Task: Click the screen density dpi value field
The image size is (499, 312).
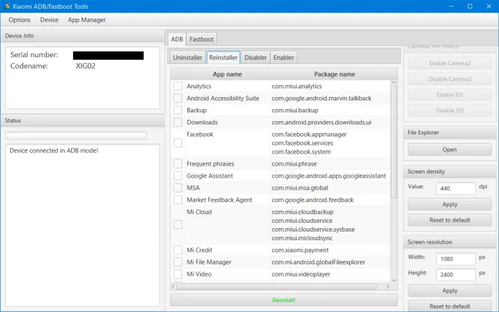Action: [456, 188]
